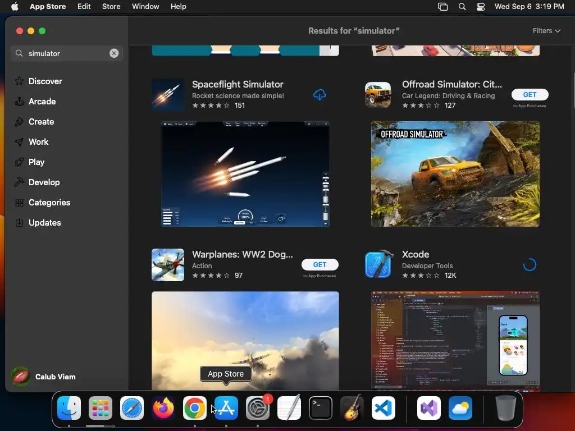Open Visual Studio purple icon in Dock
This screenshot has width=575, height=431.
pos(429,408)
